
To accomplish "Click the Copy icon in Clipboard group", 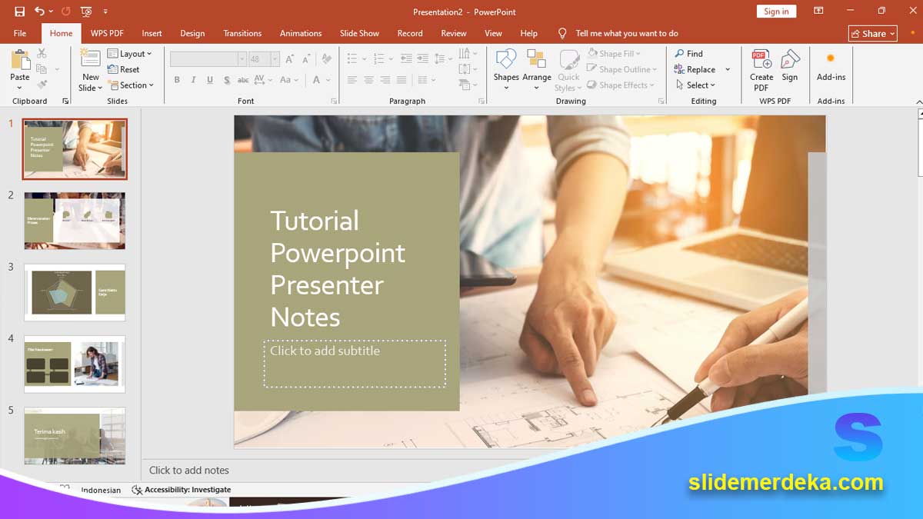I will pyautogui.click(x=42, y=69).
